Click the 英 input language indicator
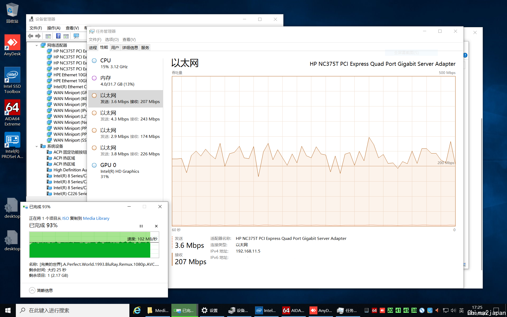This screenshot has height=317, width=507. point(461,310)
